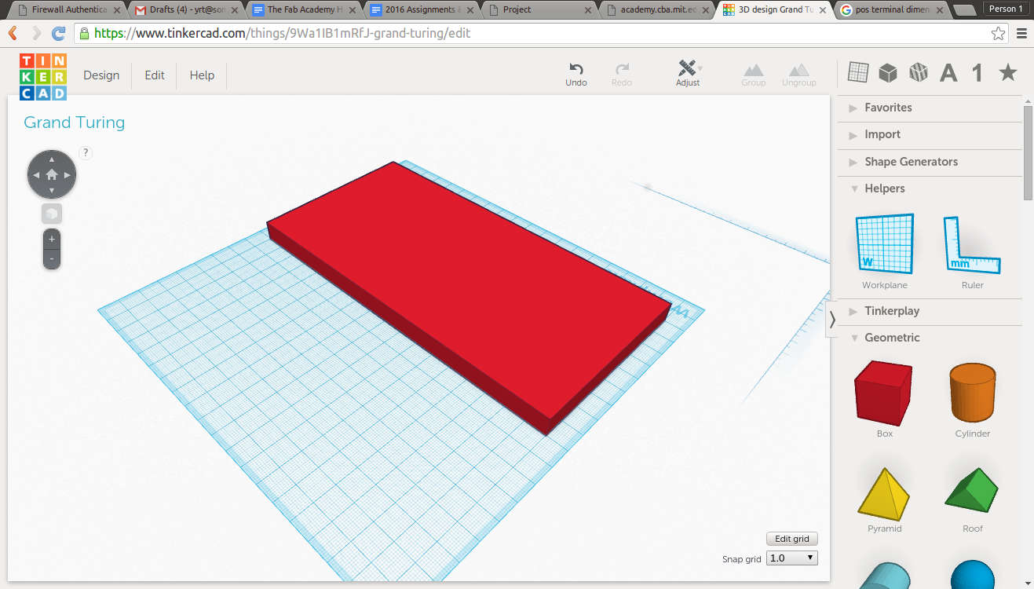Open the Help menu

click(202, 75)
